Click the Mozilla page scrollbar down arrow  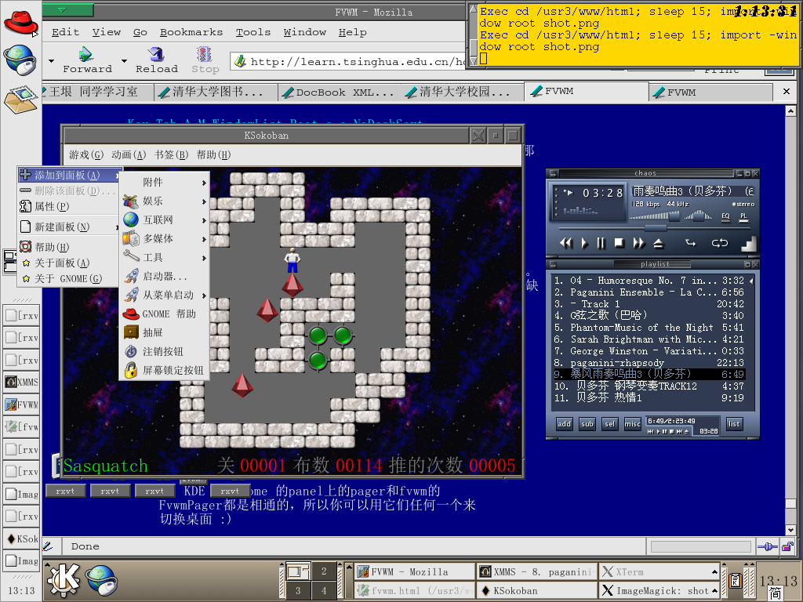(x=790, y=531)
